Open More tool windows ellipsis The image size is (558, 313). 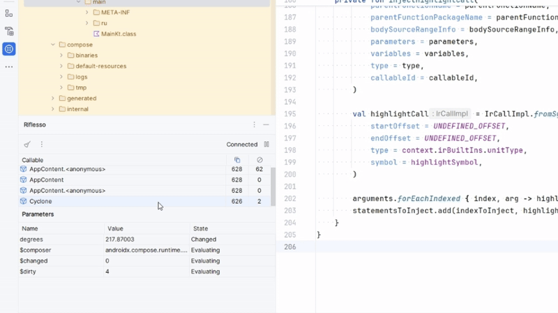9,67
